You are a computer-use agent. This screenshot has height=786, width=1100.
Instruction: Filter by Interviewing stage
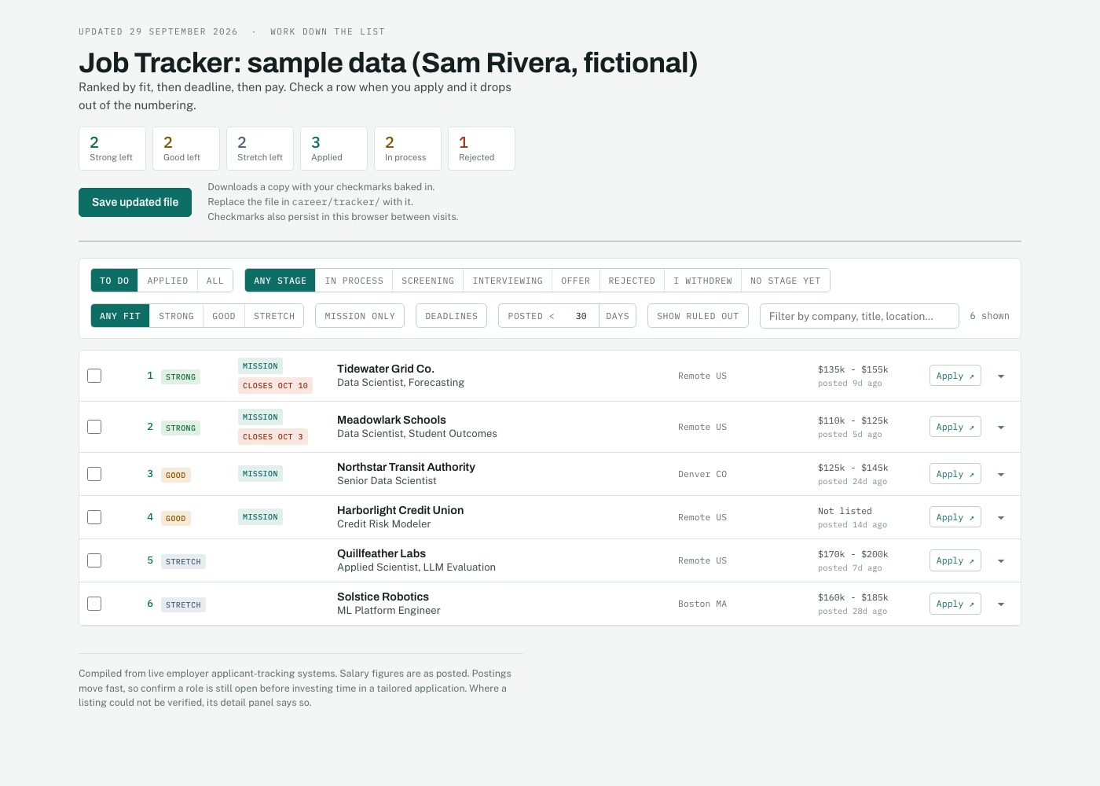pos(508,281)
